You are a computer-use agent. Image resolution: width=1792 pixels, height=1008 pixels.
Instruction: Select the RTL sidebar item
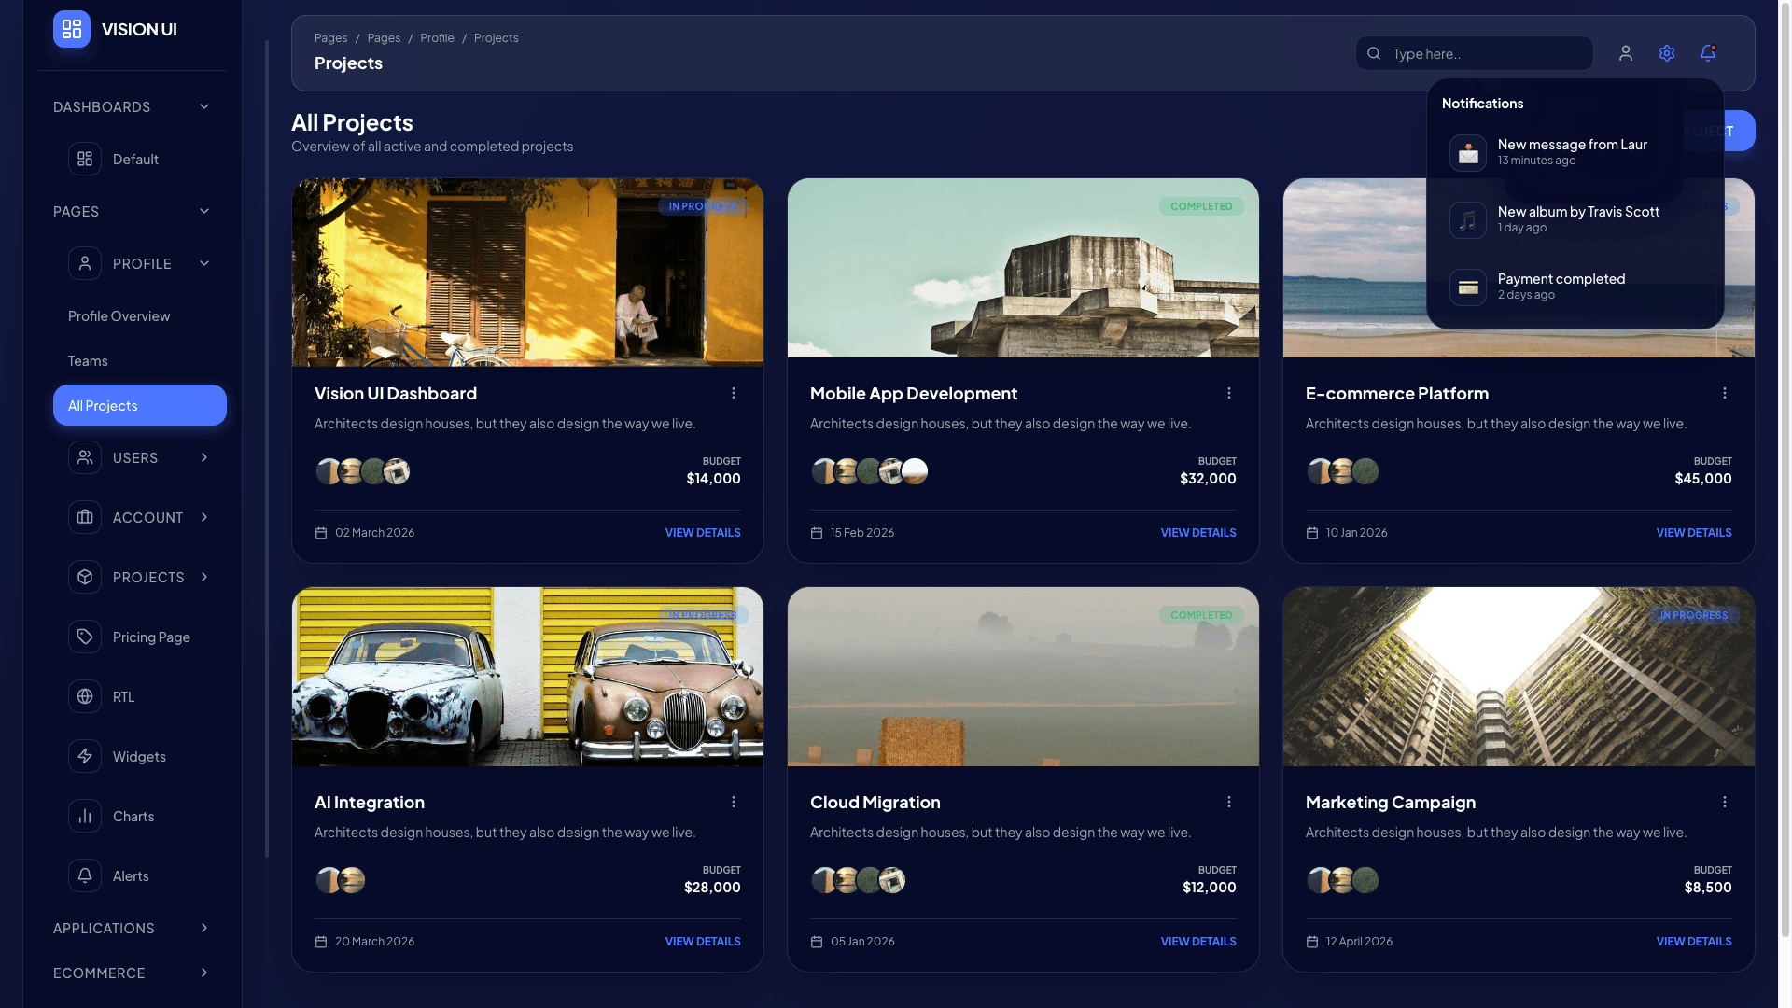coord(123,696)
